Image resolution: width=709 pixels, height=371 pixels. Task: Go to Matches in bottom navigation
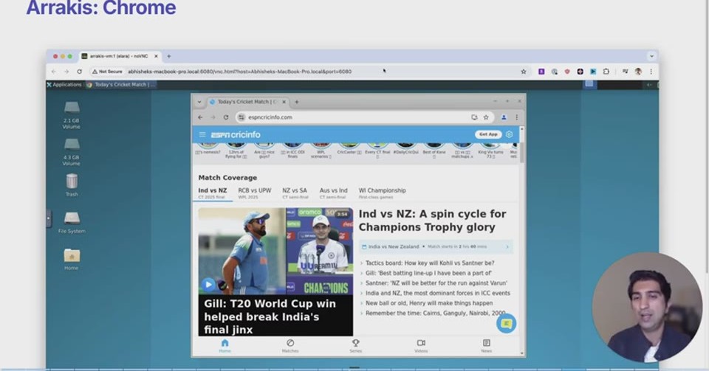coord(290,346)
